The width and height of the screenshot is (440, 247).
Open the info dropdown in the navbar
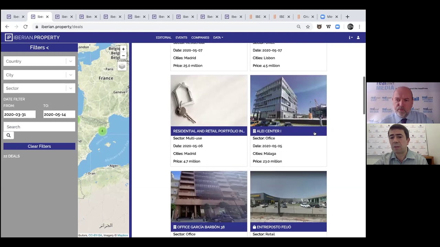click(x=351, y=37)
